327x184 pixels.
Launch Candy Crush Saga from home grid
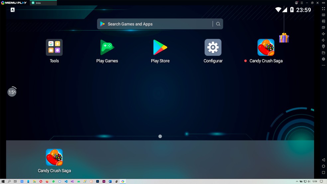pyautogui.click(x=266, y=47)
